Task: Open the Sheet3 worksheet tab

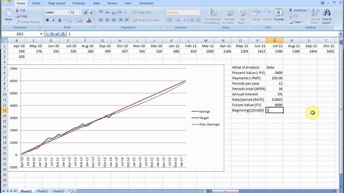Action: pyautogui.click(x=59, y=191)
